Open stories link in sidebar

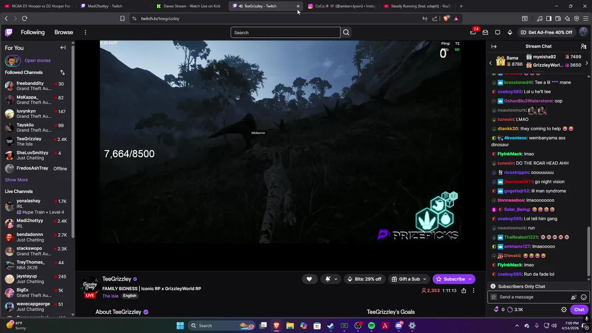point(37,61)
